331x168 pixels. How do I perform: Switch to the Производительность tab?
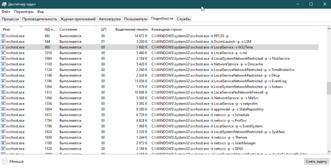click(39, 19)
